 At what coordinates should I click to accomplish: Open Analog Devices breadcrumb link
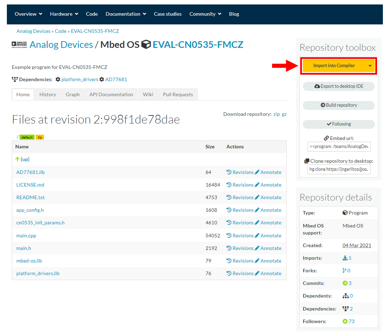tap(33, 31)
